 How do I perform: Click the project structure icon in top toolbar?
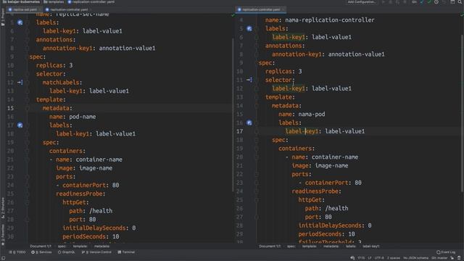point(452,1)
